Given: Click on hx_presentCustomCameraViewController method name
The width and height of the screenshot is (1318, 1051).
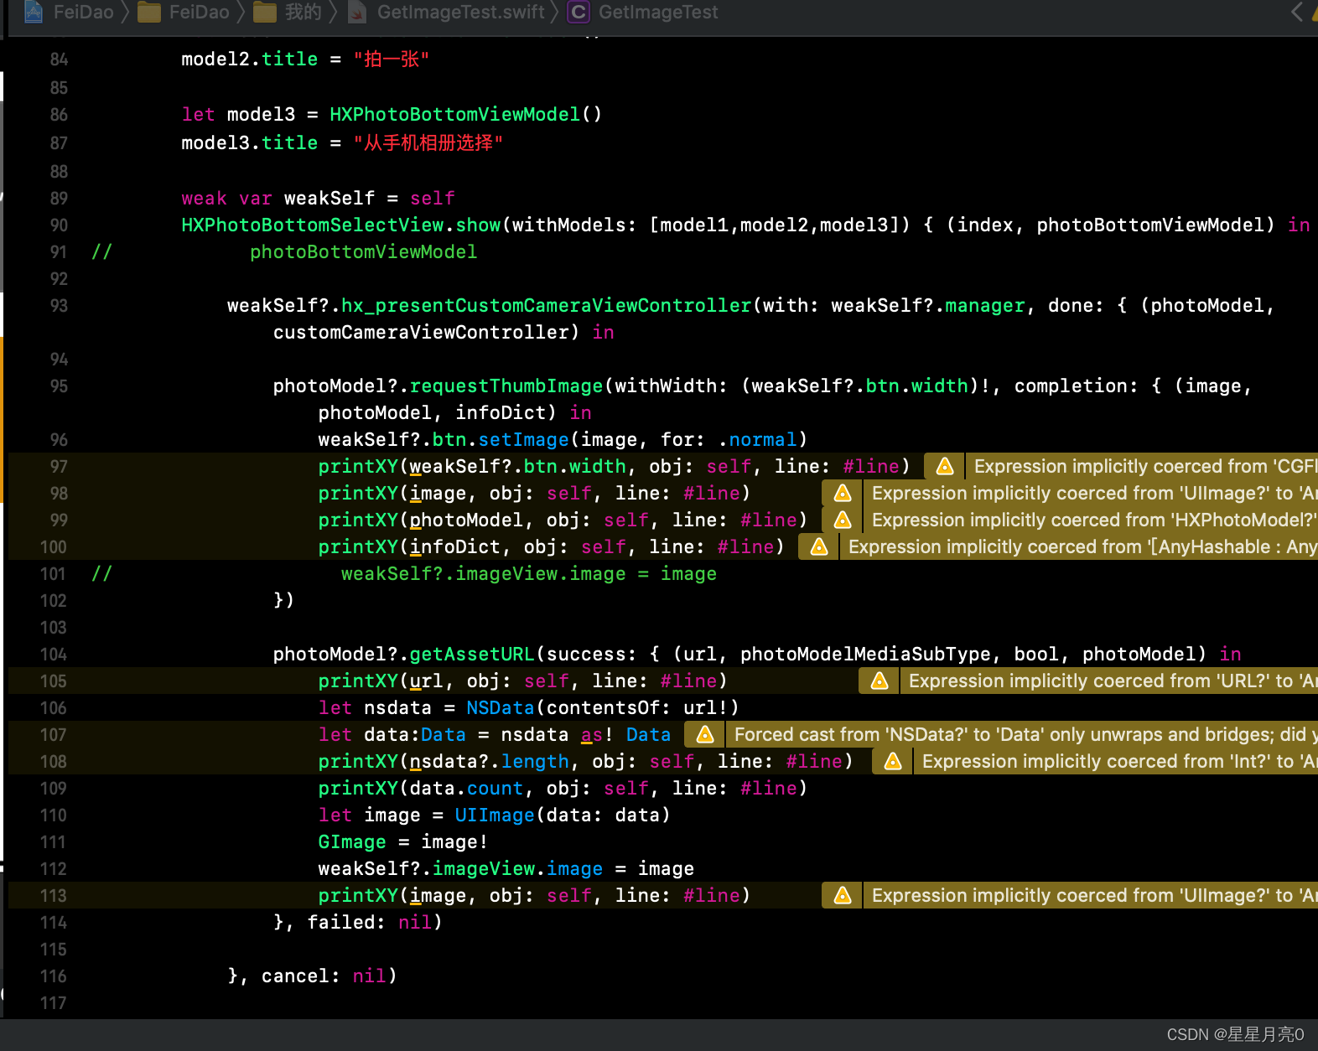Looking at the screenshot, I should pyautogui.click(x=547, y=305).
